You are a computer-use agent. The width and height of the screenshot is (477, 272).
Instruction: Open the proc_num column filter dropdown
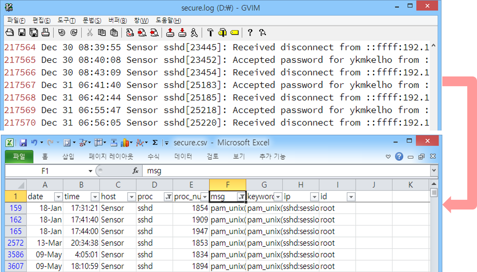click(x=205, y=197)
